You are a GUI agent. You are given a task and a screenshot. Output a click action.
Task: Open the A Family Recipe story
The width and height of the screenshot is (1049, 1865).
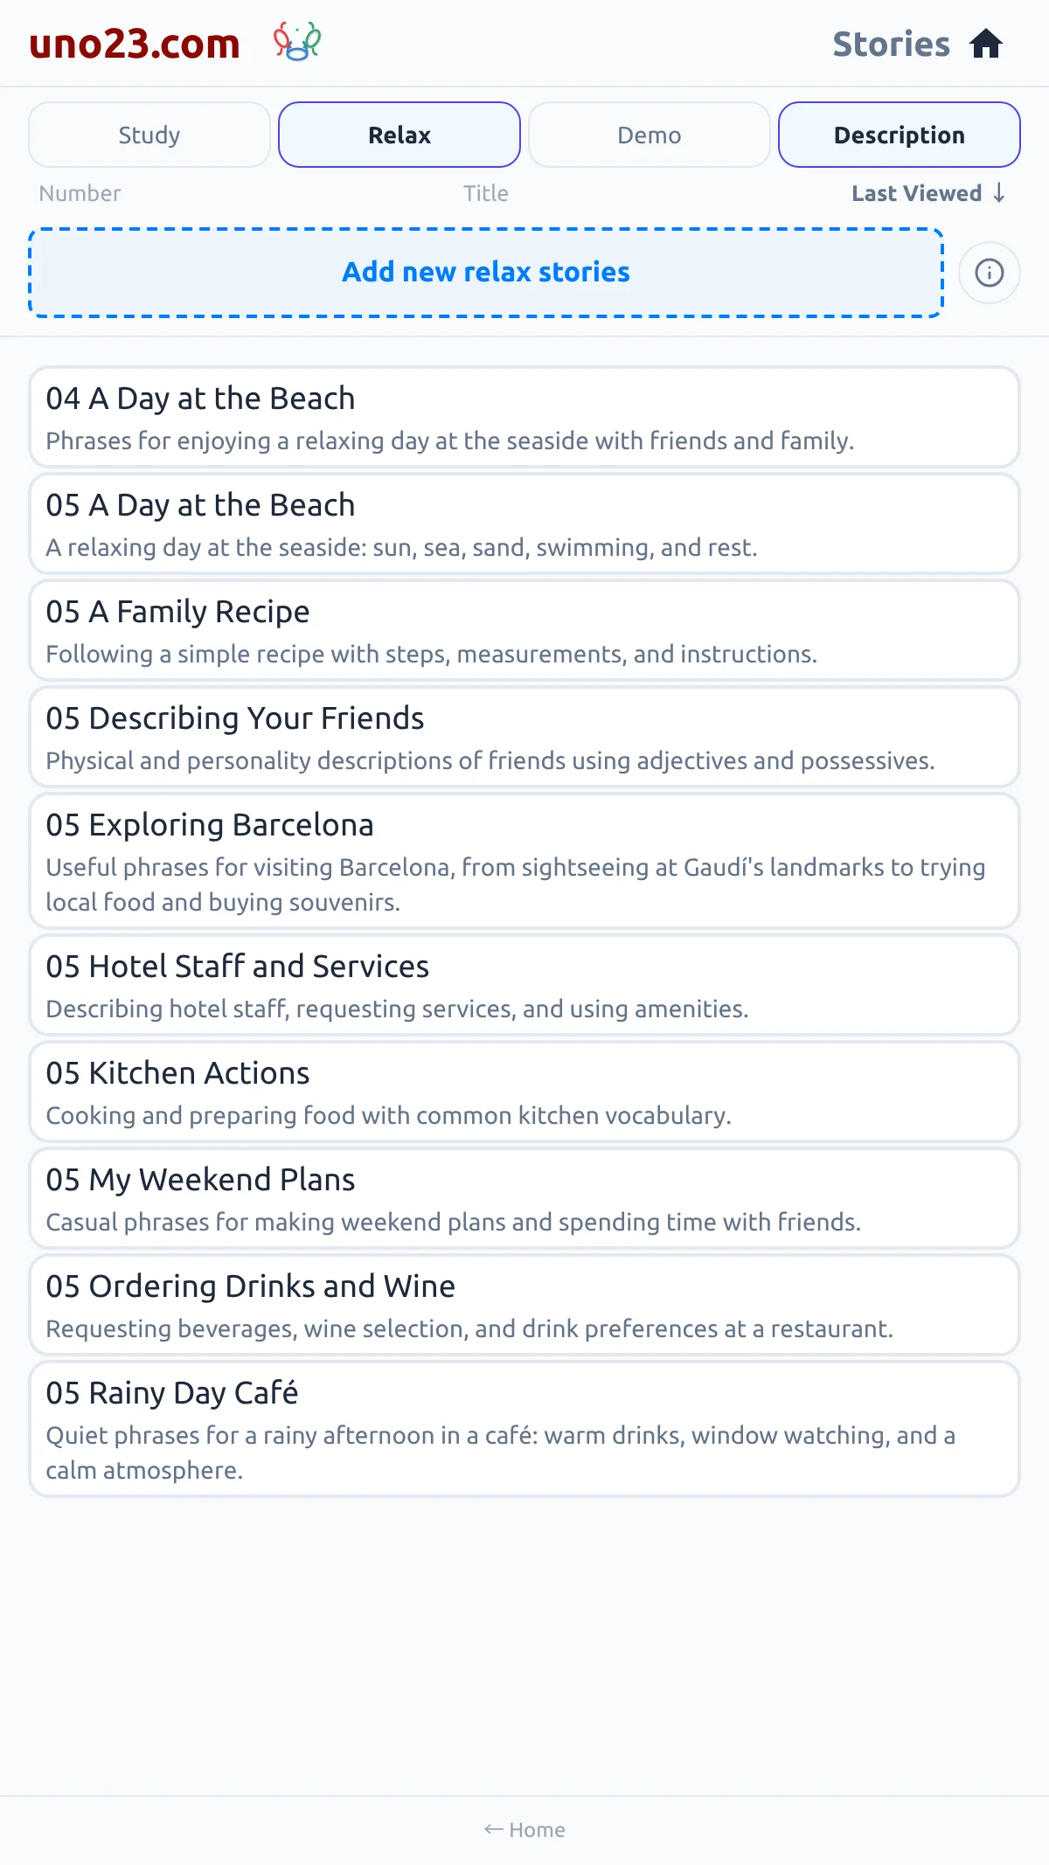tap(524, 630)
